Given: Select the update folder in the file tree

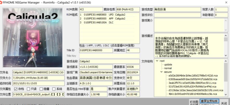Looking at the screenshot, I should 168,65.
